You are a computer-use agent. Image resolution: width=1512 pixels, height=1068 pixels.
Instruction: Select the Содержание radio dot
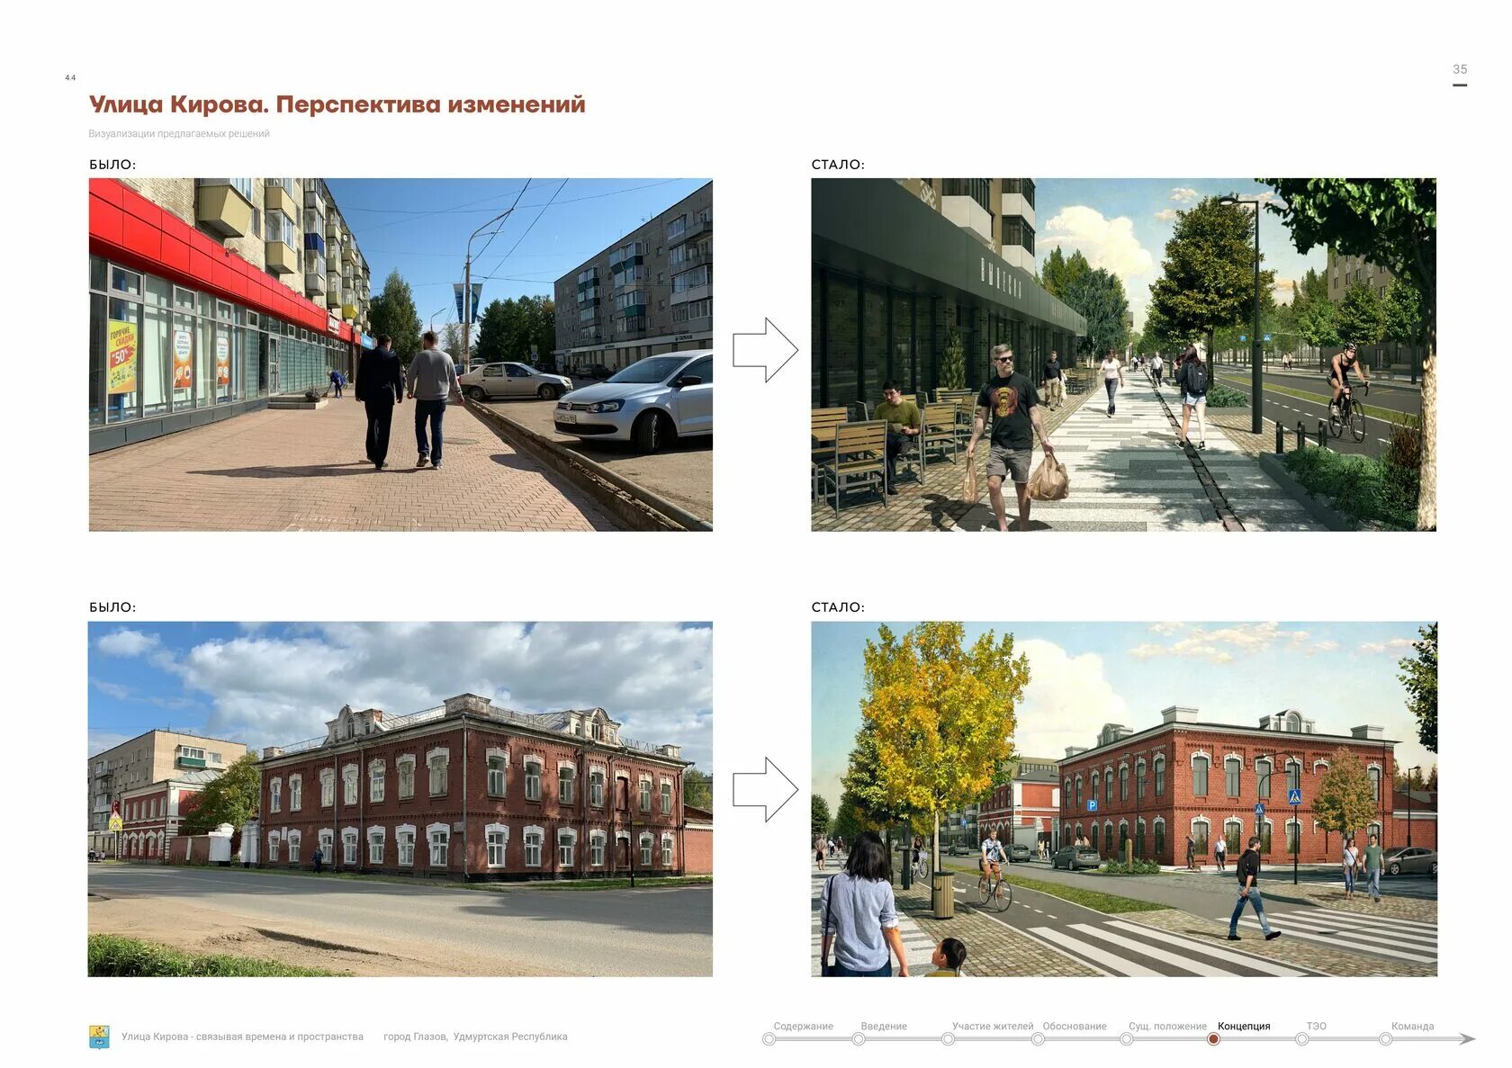769,1038
